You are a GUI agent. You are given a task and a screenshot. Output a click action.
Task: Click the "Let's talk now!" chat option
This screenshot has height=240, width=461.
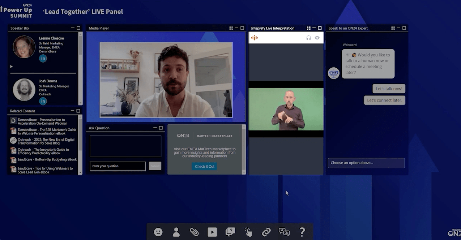(x=389, y=89)
